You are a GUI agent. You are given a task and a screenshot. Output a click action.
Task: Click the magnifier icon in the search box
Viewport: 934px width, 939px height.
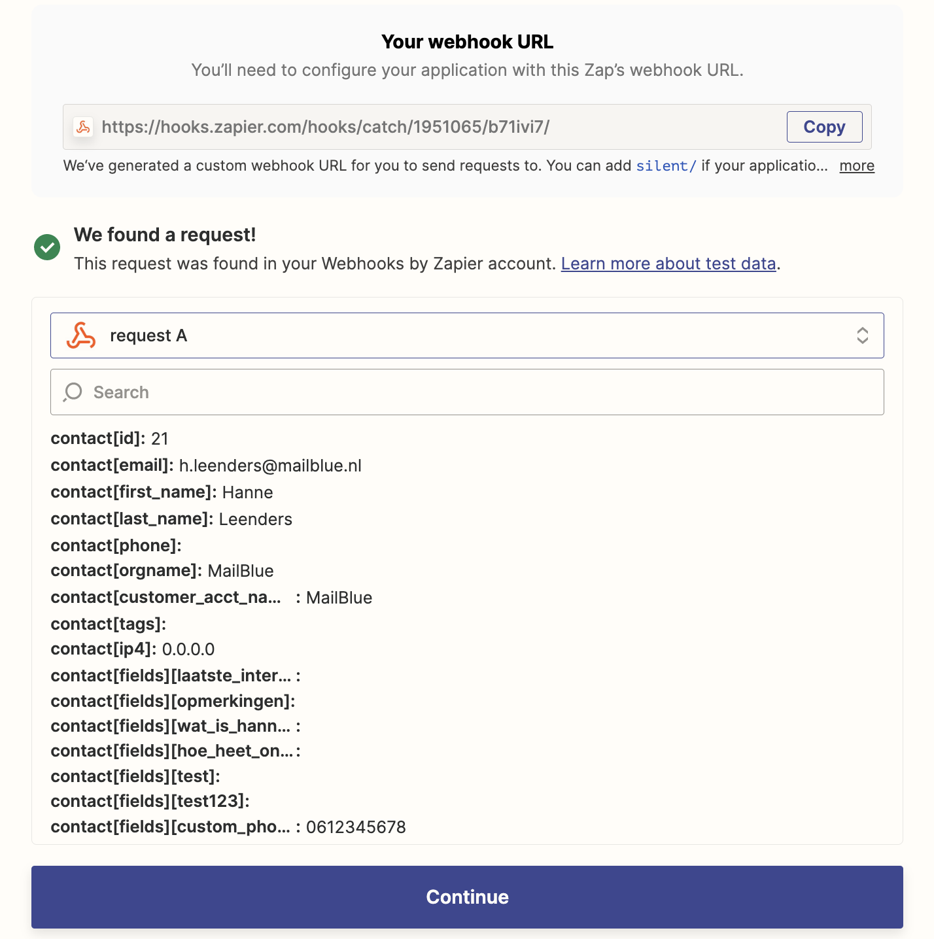coord(73,392)
